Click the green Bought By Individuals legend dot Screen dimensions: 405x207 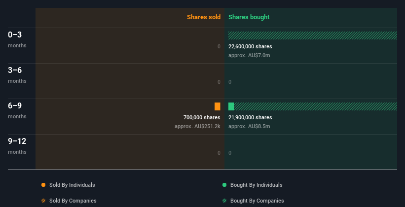tap(224, 185)
